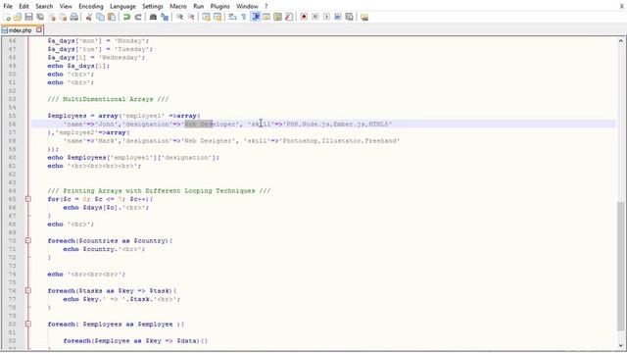Click the Save All toolbar icon

tap(40, 17)
